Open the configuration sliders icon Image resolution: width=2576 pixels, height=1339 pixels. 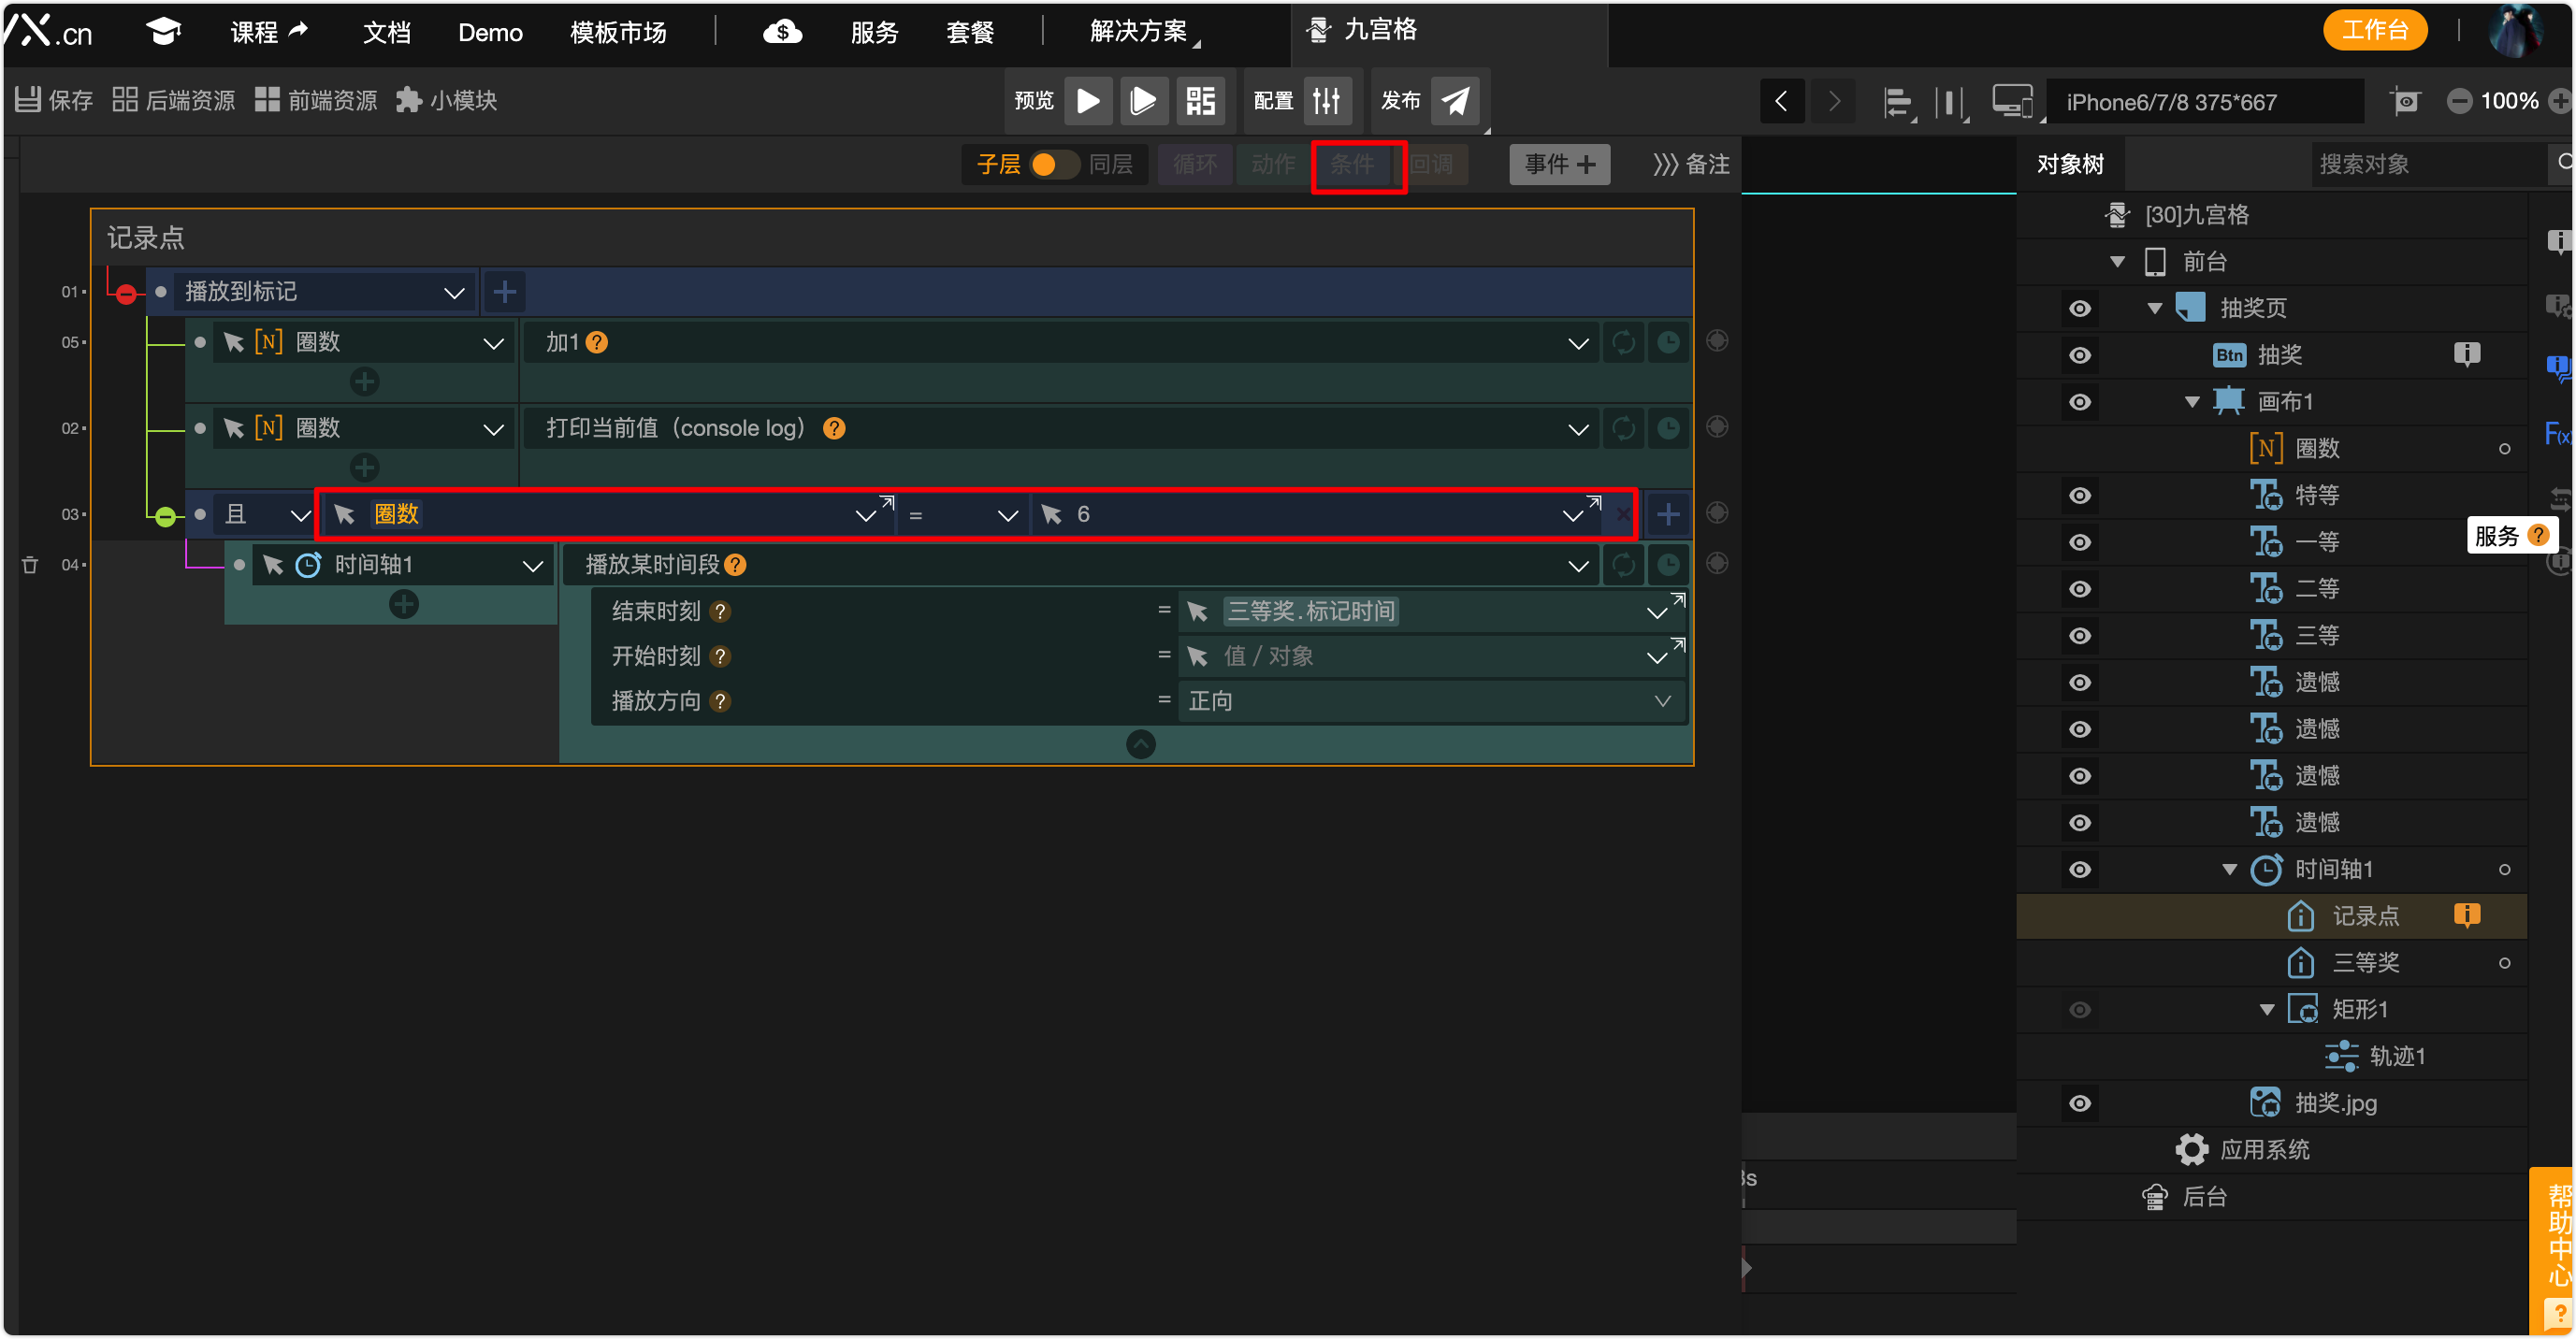[x=1327, y=101]
